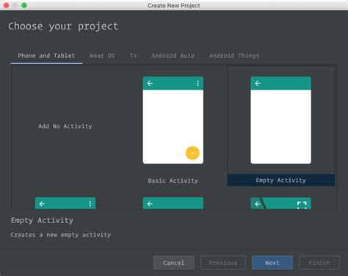The width and height of the screenshot is (348, 276).
Task: Choose the Add No Activity option
Action: (65, 126)
